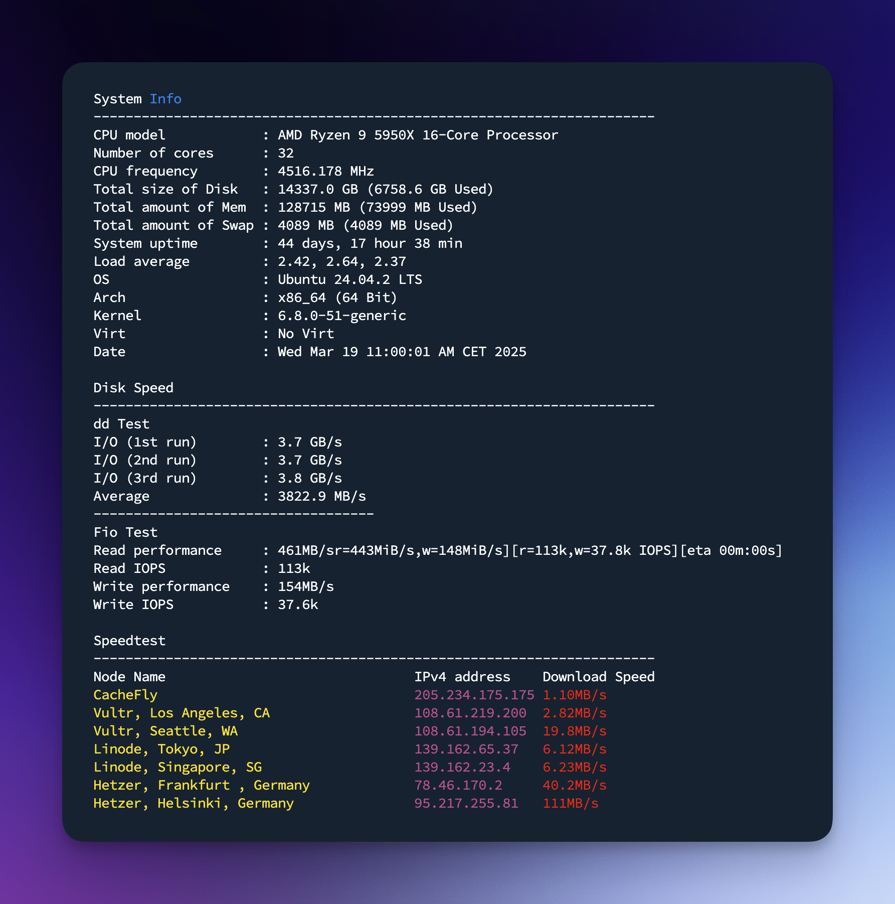Click the average value '3822.9 MB/s'
The width and height of the screenshot is (895, 904).
click(x=322, y=496)
